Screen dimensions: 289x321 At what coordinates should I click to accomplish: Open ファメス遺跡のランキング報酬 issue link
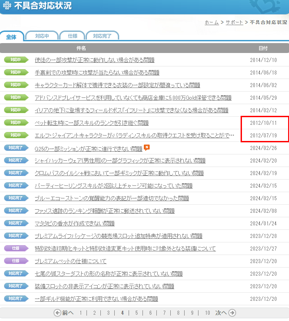click(x=105, y=211)
